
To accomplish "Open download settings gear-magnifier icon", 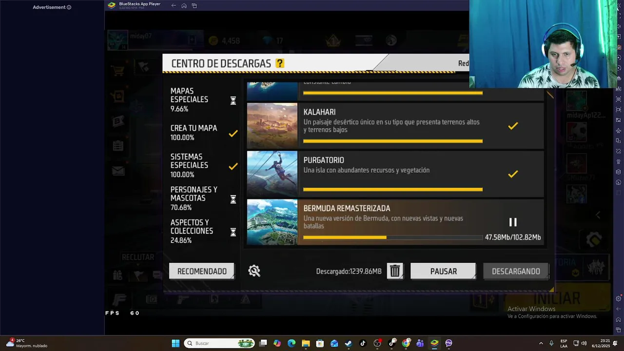I will [x=254, y=271].
